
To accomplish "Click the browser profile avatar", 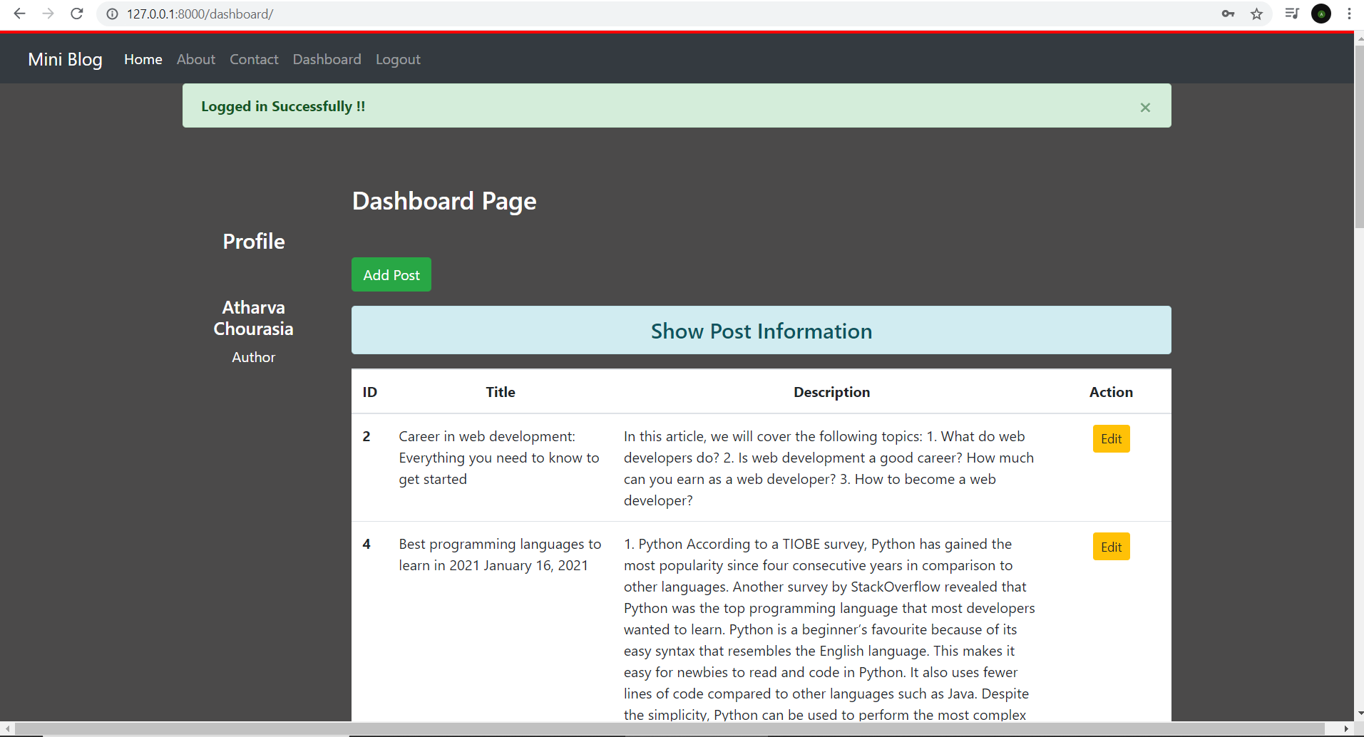I will [1321, 14].
